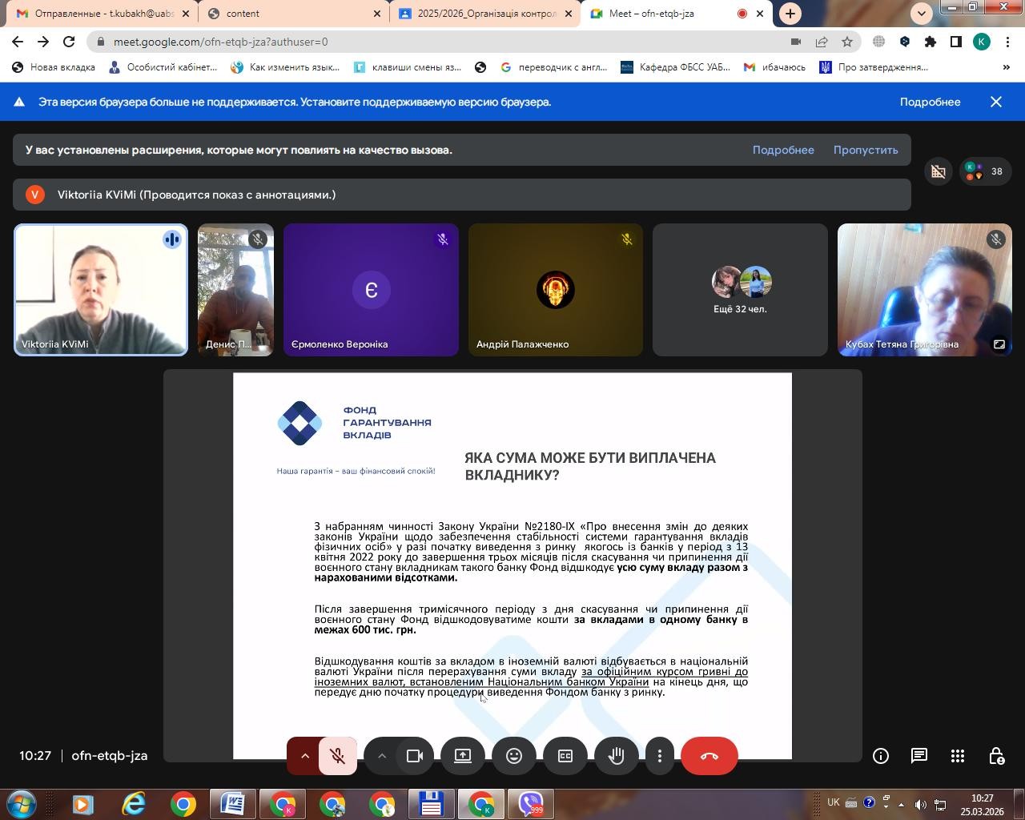The height and width of the screenshot is (820, 1025).
Task: Open the emoji reactions button
Action: point(514,756)
